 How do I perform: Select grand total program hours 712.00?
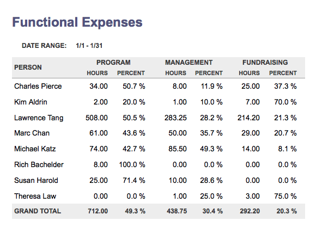pos(98,211)
